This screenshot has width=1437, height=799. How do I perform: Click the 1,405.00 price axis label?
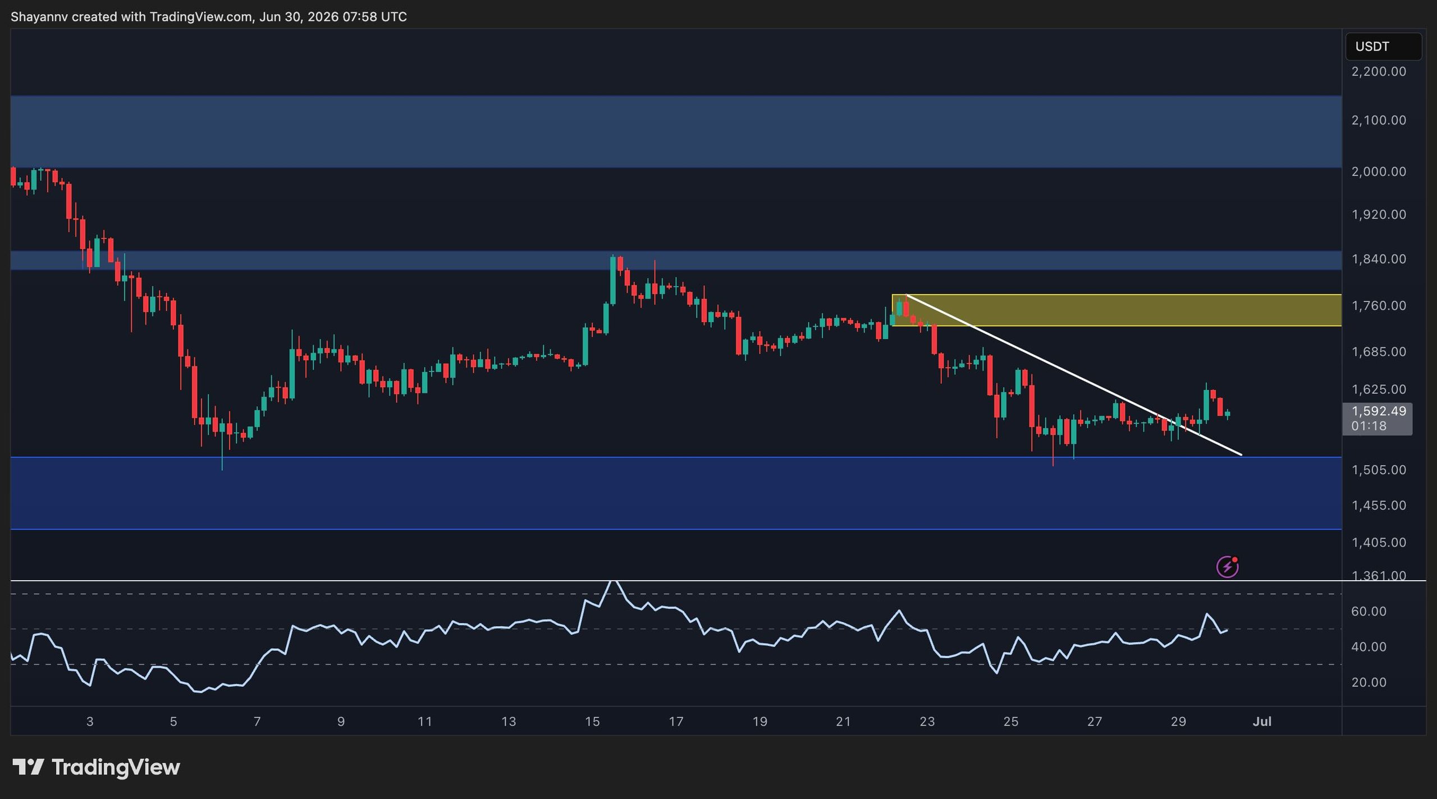point(1379,542)
